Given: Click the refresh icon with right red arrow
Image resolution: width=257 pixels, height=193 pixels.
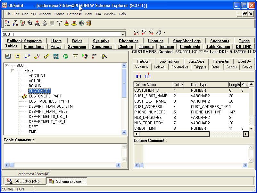Looking at the screenshot, I should tap(151, 32).
